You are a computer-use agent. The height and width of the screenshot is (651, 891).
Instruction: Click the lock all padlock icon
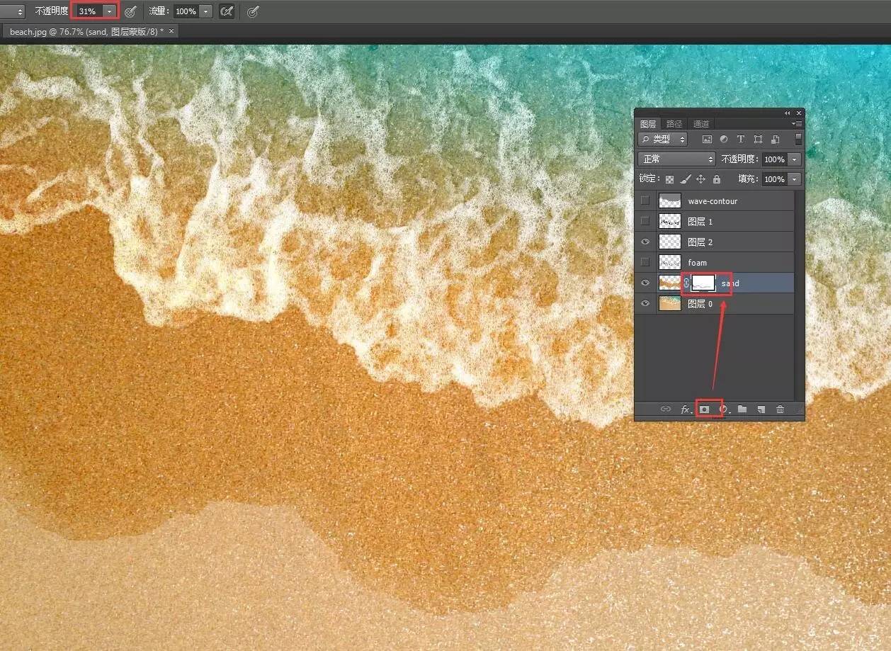click(x=716, y=179)
